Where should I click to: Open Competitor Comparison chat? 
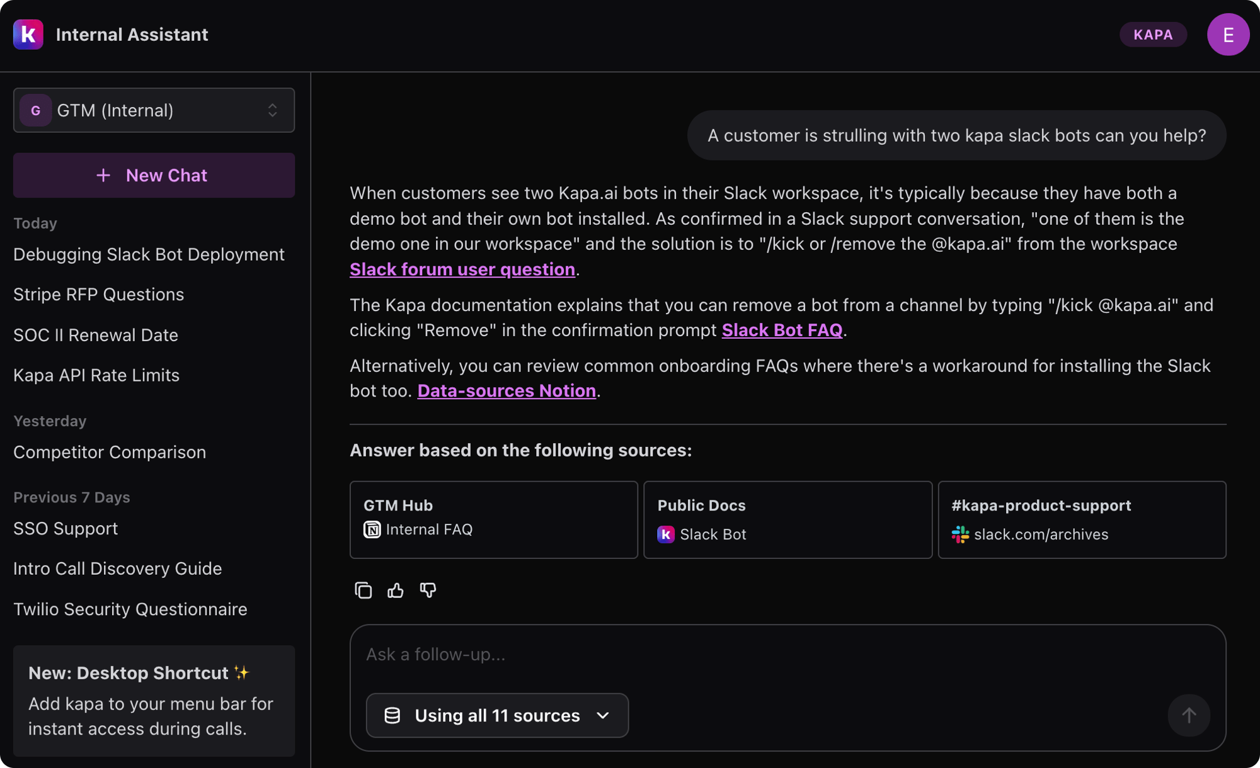click(110, 452)
